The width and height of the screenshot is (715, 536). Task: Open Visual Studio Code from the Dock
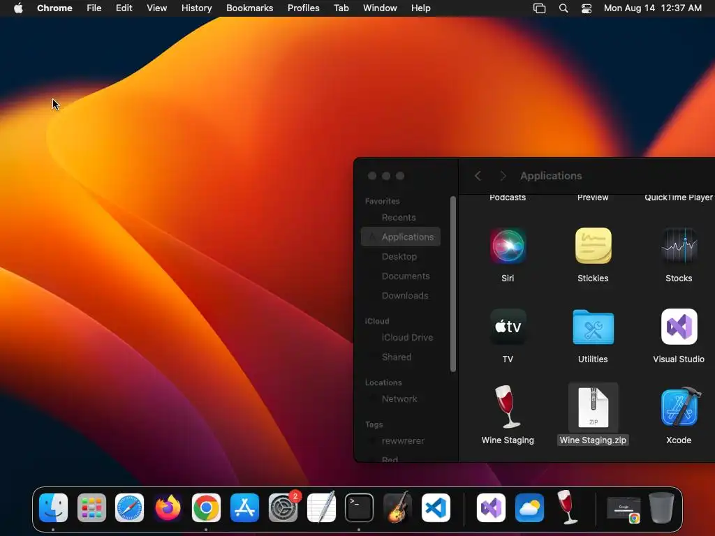point(436,508)
